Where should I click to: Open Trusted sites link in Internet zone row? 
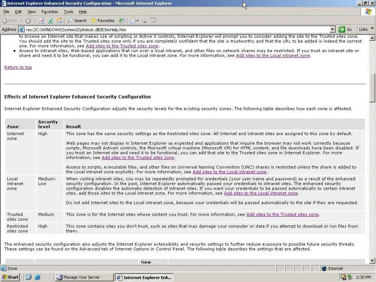pyautogui.click(x=138, y=158)
